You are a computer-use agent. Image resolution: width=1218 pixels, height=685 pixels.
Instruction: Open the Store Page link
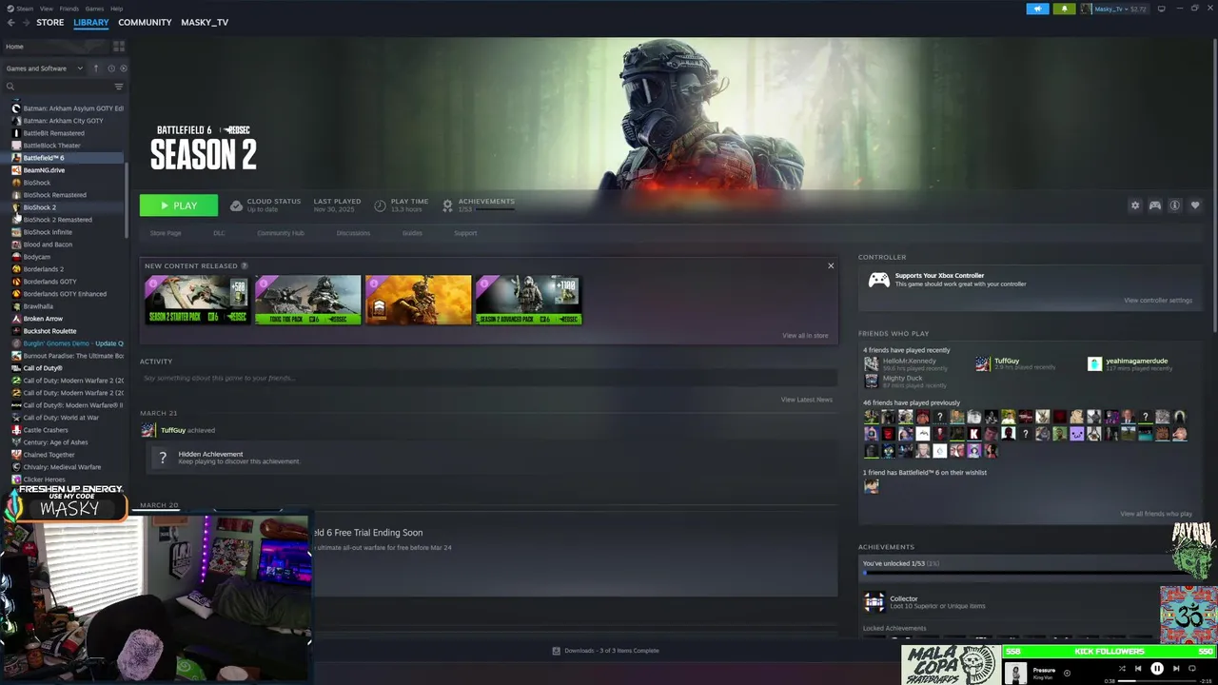[x=166, y=233]
